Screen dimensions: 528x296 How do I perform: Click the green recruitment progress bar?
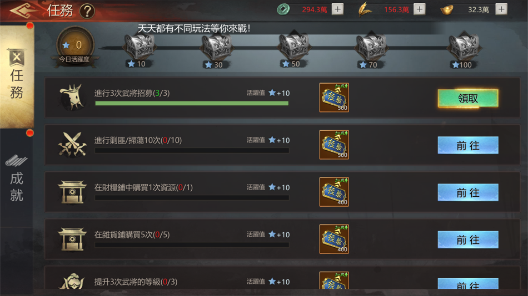click(192, 104)
